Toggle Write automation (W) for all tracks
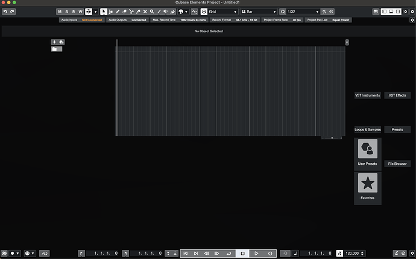Image resolution: width=416 pixels, height=259 pixels. pos(80,11)
